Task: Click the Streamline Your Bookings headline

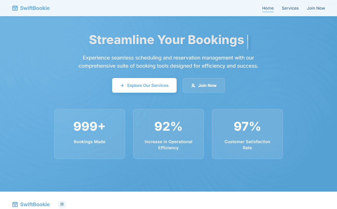Action: pyautogui.click(x=166, y=40)
